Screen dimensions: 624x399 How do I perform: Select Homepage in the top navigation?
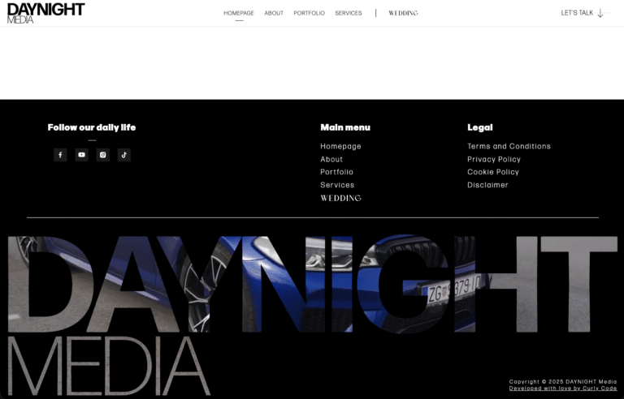pyautogui.click(x=239, y=13)
